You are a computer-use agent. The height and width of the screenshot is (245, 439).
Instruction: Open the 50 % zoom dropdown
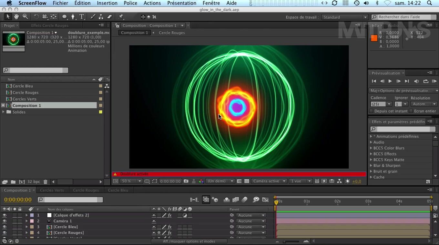[x=131, y=181]
